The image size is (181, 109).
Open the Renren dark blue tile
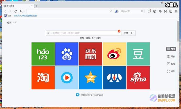click(x=114, y=78)
